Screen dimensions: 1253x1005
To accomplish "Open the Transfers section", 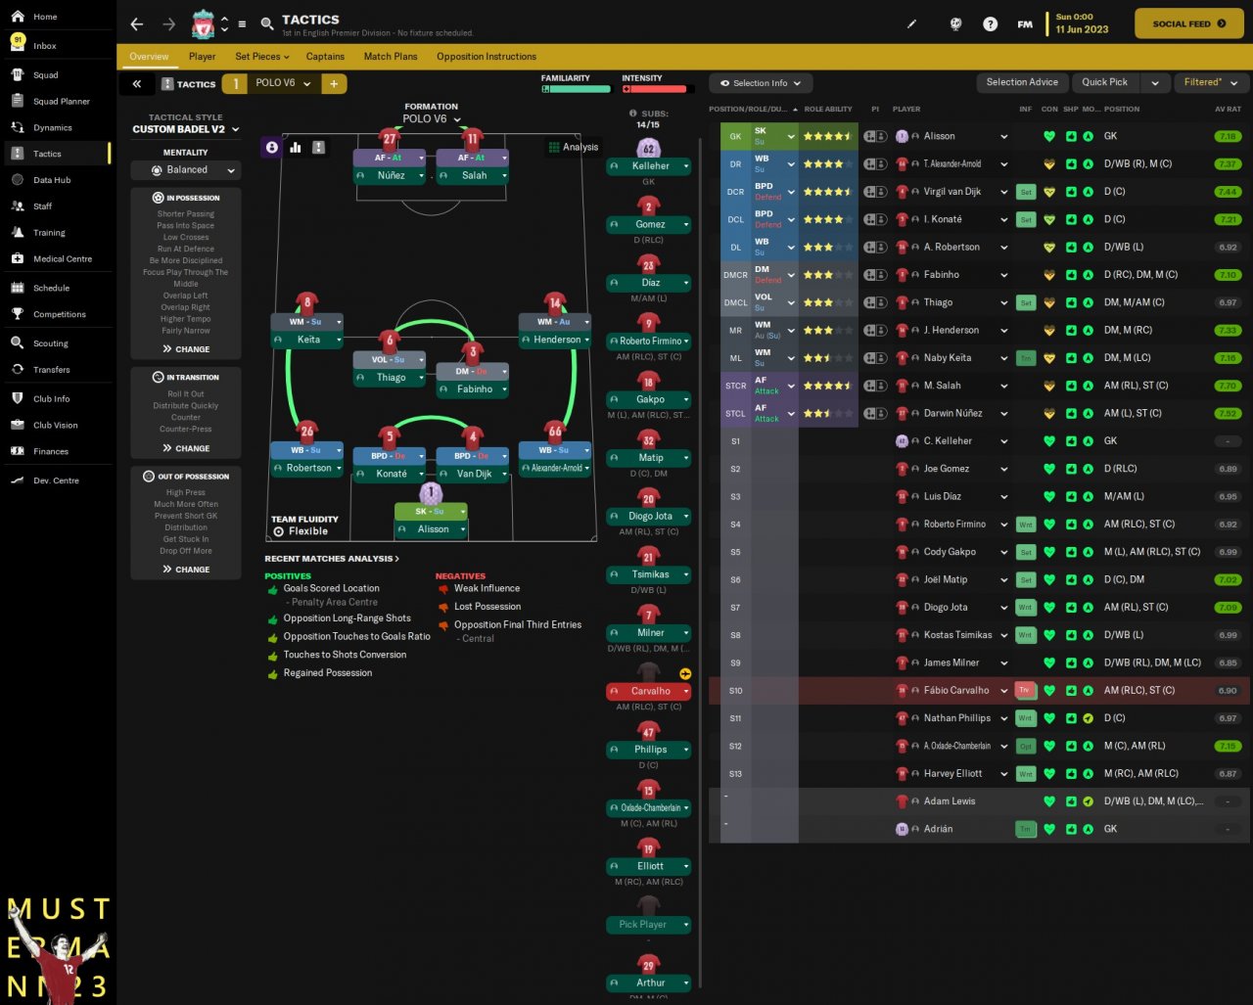I will point(51,370).
